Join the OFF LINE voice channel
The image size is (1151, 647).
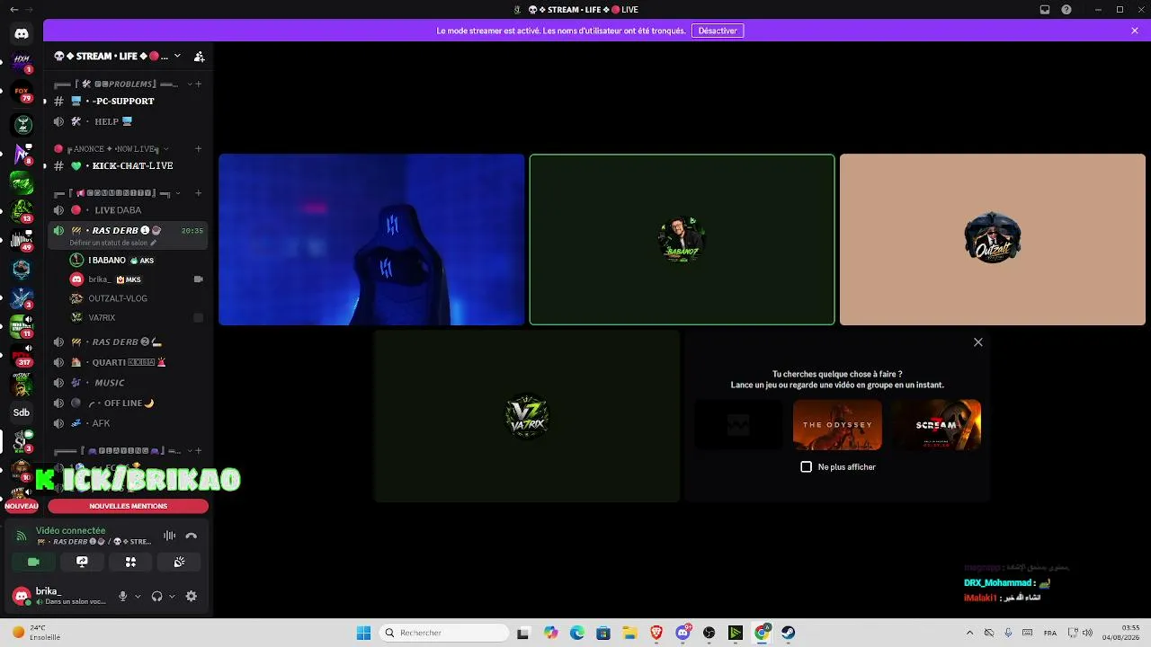(128, 403)
